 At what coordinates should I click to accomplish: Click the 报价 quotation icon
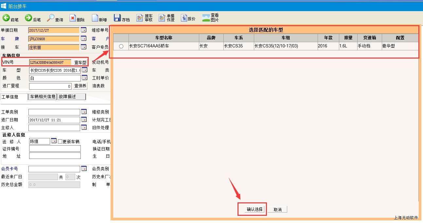(x=184, y=18)
